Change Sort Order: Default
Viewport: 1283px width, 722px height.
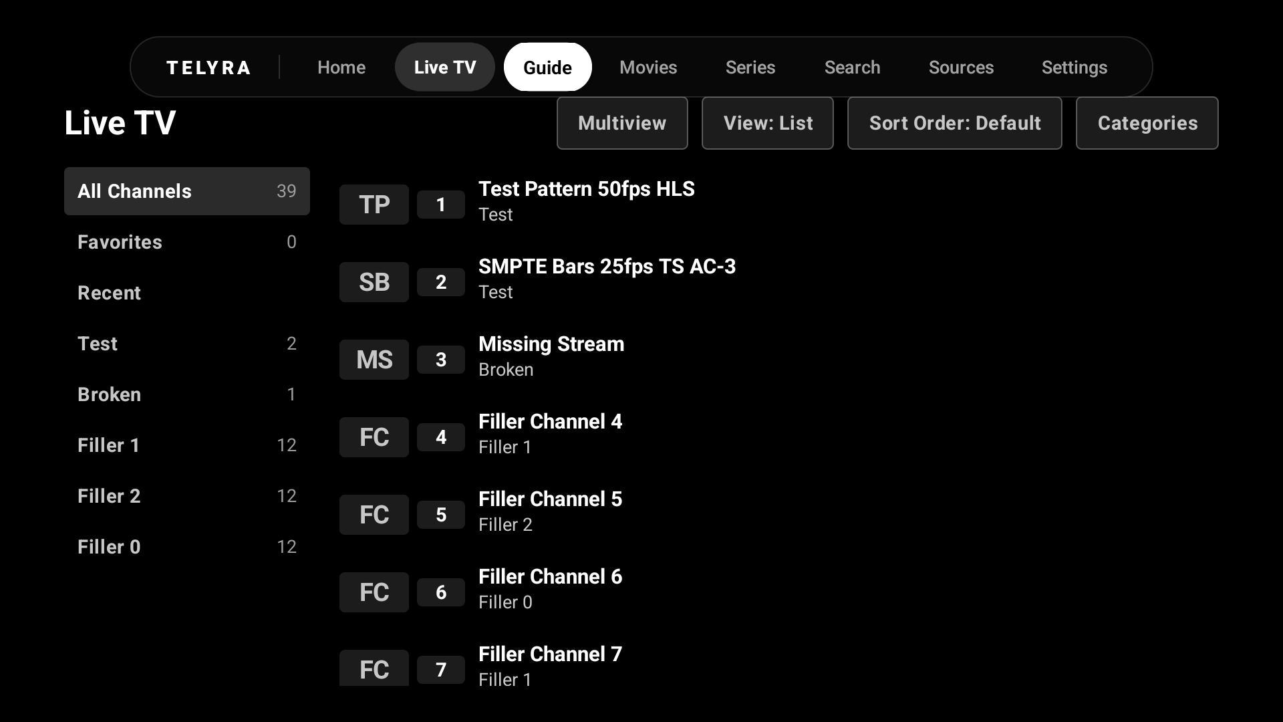pyautogui.click(x=955, y=123)
